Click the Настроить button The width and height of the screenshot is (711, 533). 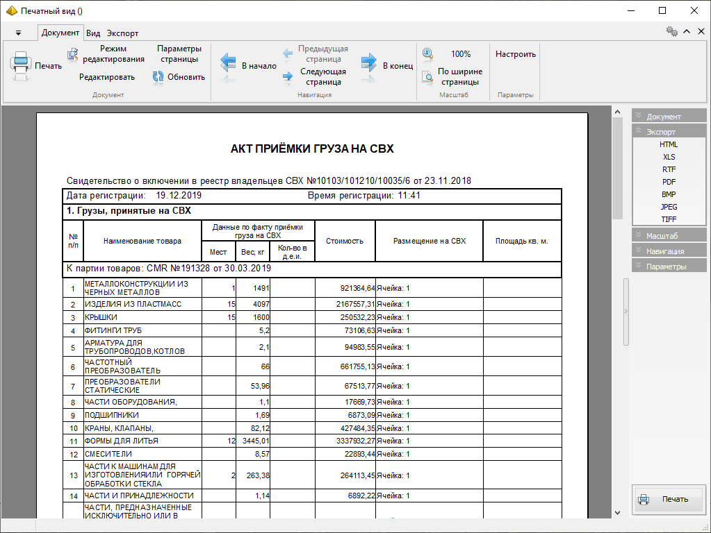point(516,54)
